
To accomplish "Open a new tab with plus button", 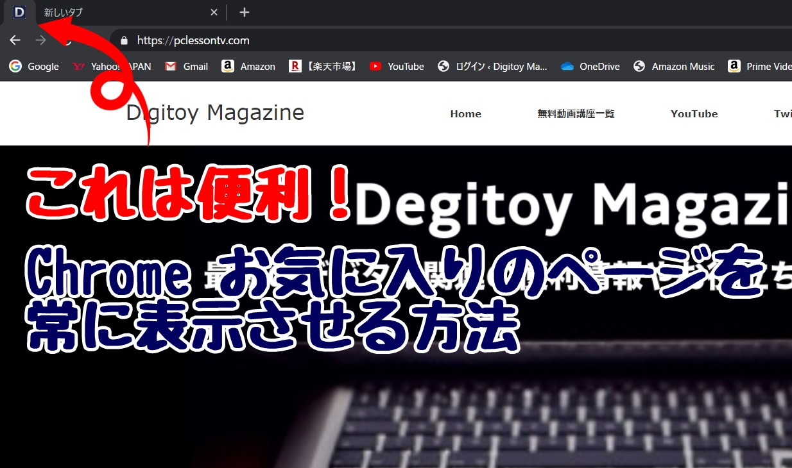I will tap(244, 12).
